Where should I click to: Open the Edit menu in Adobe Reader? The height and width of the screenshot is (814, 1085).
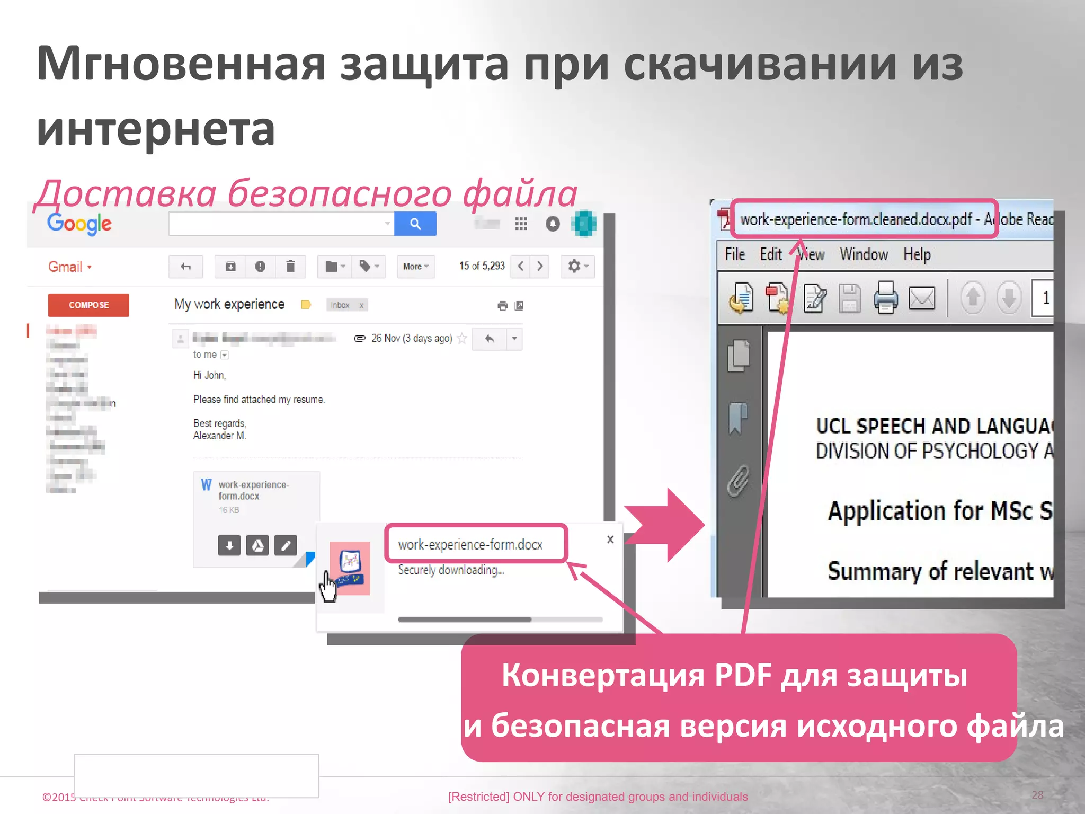[x=771, y=254]
